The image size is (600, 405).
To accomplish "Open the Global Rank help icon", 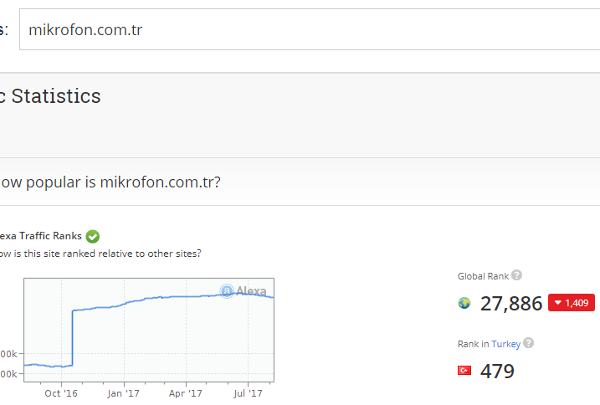I will [x=516, y=275].
